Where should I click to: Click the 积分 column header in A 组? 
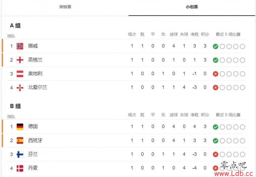205,34
